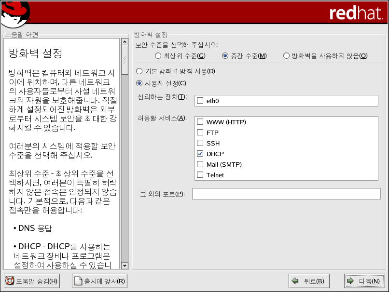Enable eth0 trusted device checkbox

click(200, 101)
